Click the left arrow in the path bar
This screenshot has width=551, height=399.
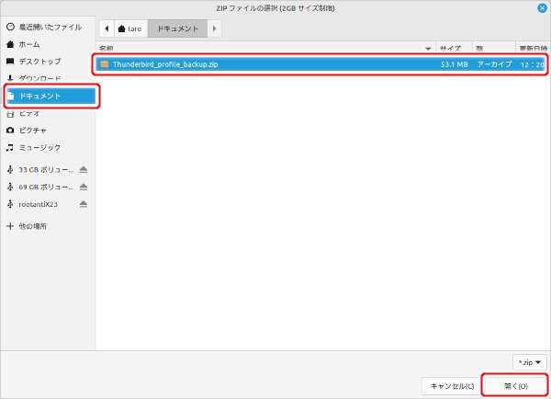tap(107, 28)
